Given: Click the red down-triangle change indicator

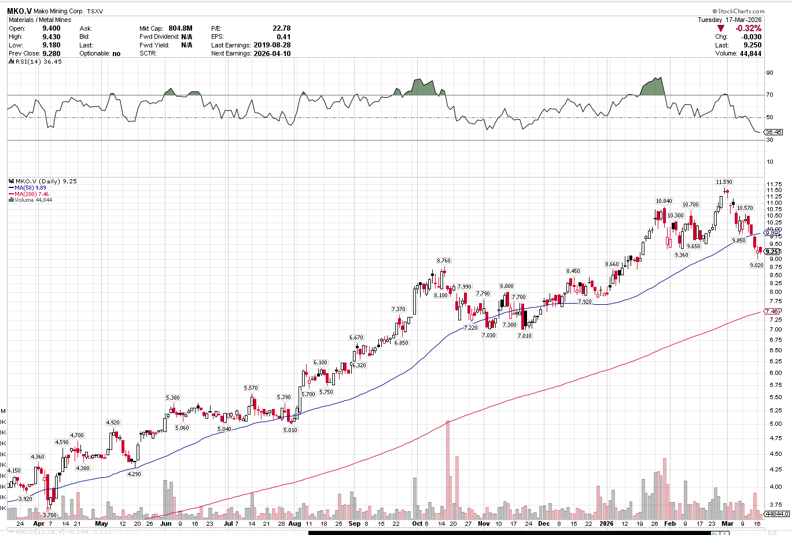Looking at the screenshot, I should [x=720, y=28].
